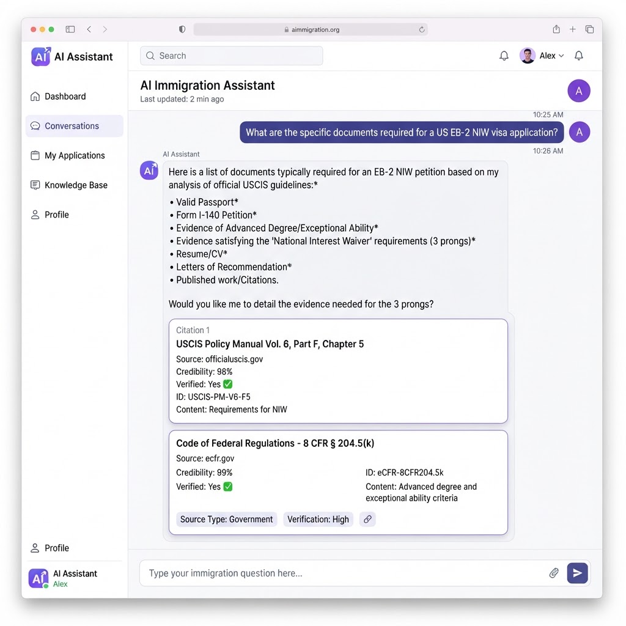Viewport: 626px width, 626px height.
Task: Toggle the browser sidebar icon
Action: click(x=70, y=29)
